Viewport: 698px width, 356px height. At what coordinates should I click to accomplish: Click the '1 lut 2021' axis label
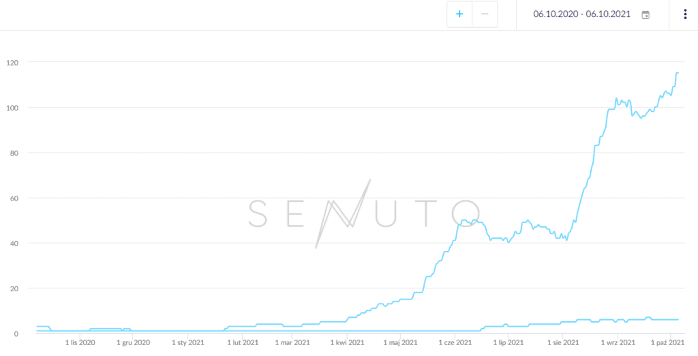pos(242,343)
